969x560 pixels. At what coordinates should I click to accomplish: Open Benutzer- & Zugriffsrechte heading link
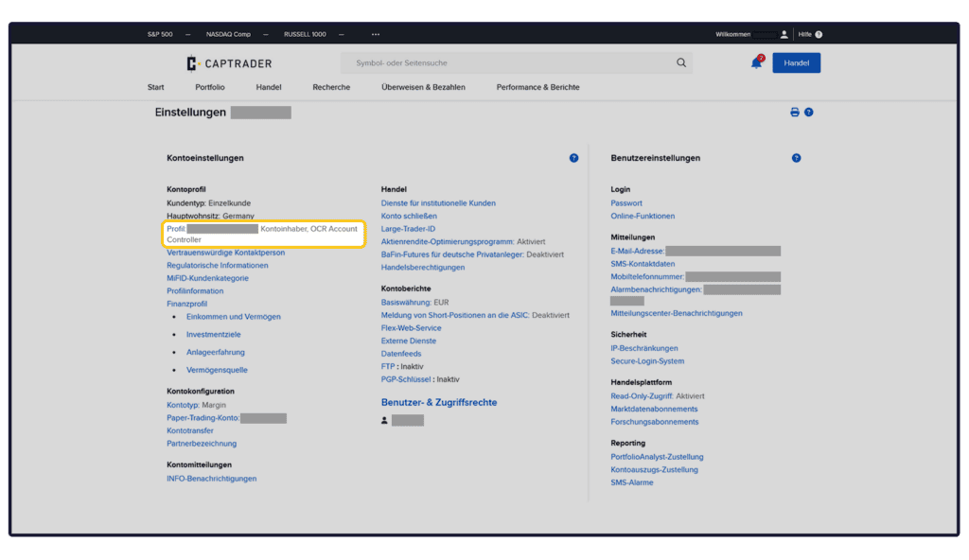click(x=439, y=402)
